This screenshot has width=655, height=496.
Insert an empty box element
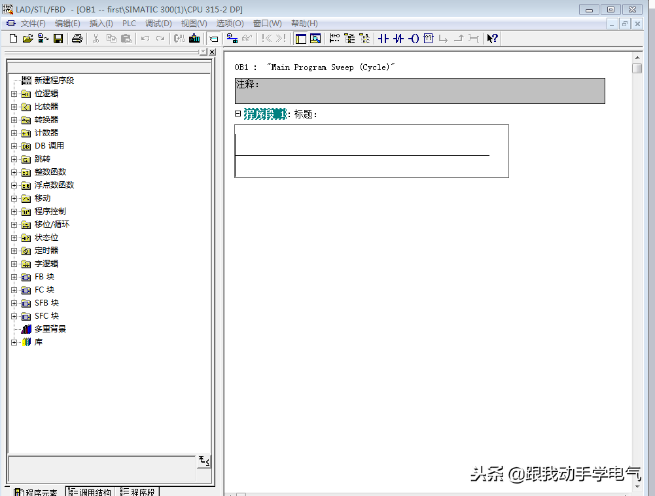[429, 39]
